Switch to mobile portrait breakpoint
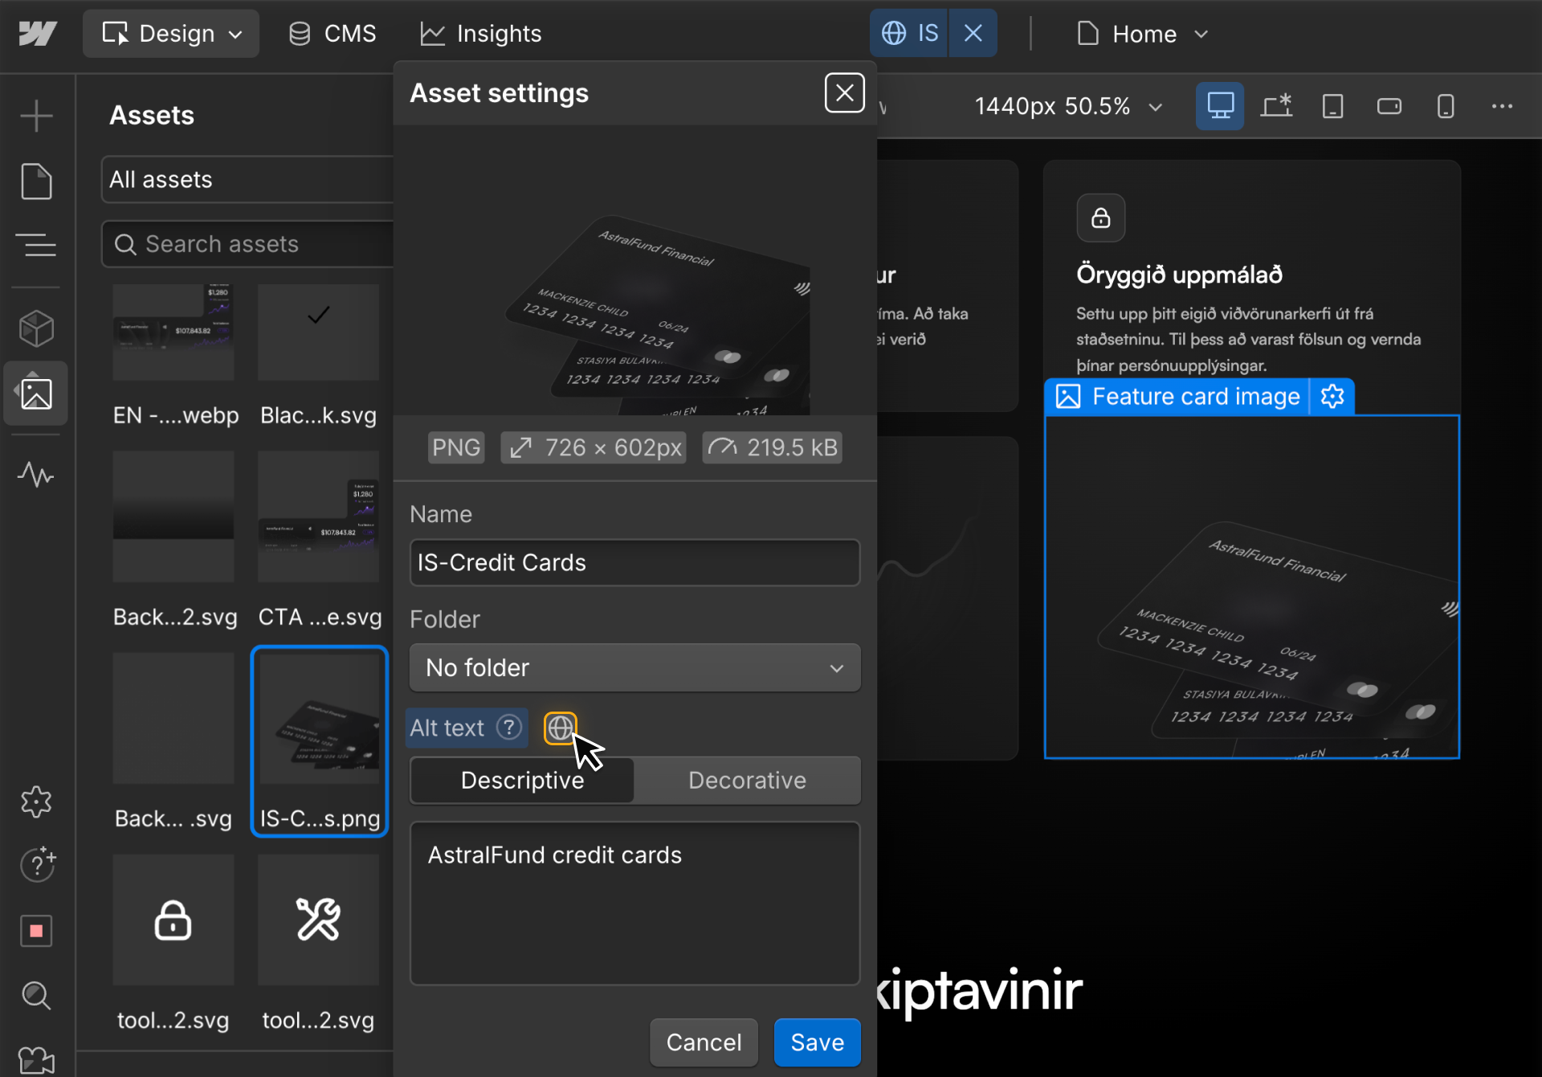The width and height of the screenshot is (1542, 1077). (1445, 105)
